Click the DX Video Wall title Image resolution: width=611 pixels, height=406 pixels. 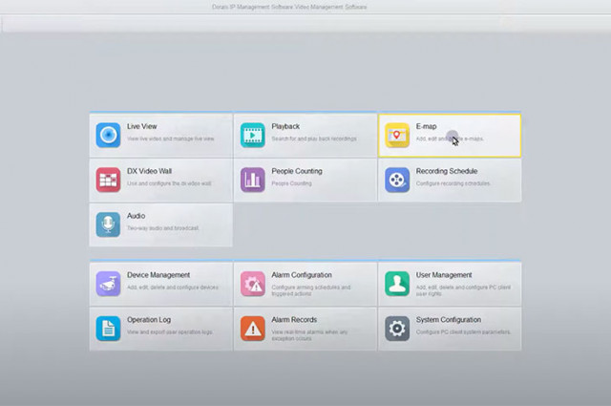(x=149, y=171)
